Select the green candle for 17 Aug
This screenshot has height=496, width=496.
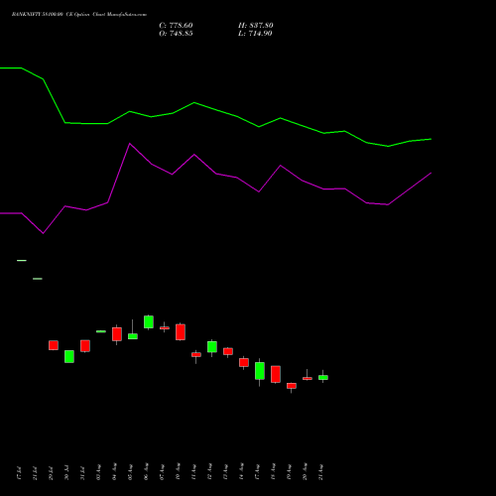point(260,371)
